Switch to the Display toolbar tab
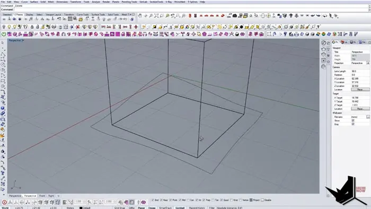Viewport: 371px width, 209px height. click(x=30, y=14)
